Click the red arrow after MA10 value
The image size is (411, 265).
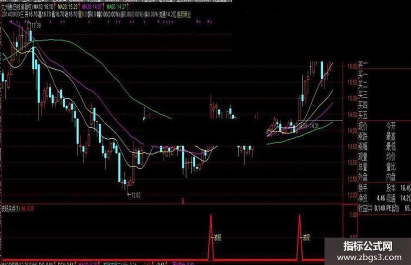[x=55, y=6]
